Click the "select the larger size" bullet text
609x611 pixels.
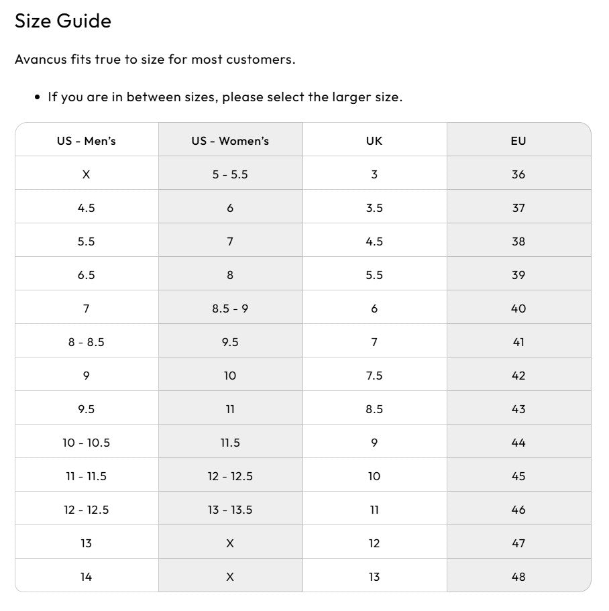tap(225, 97)
